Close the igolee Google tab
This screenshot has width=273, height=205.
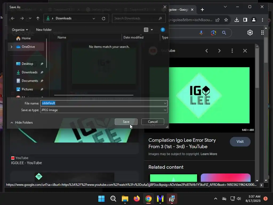coord(192,10)
